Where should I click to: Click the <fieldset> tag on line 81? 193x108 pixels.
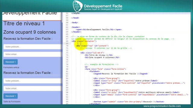[94, 71]
